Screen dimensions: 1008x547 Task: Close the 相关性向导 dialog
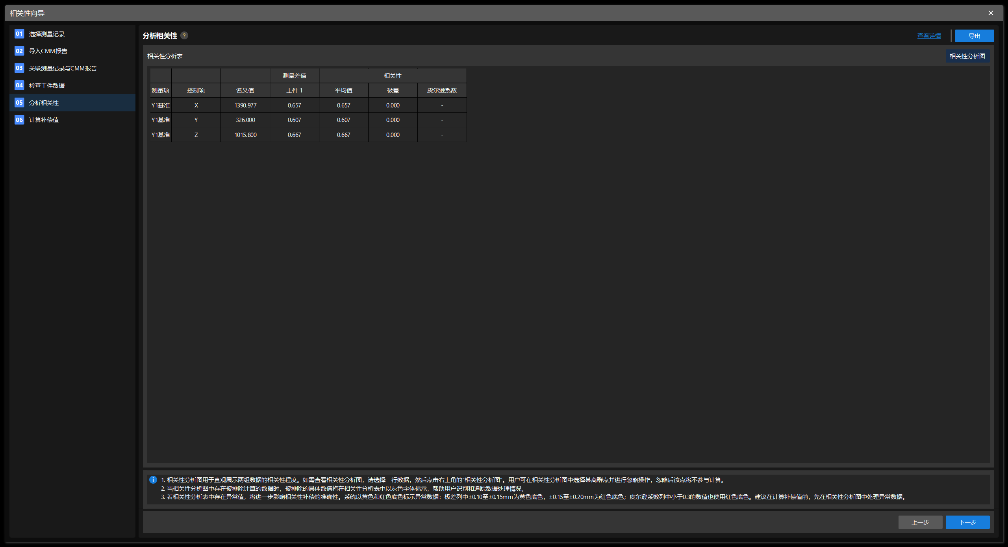click(x=991, y=13)
